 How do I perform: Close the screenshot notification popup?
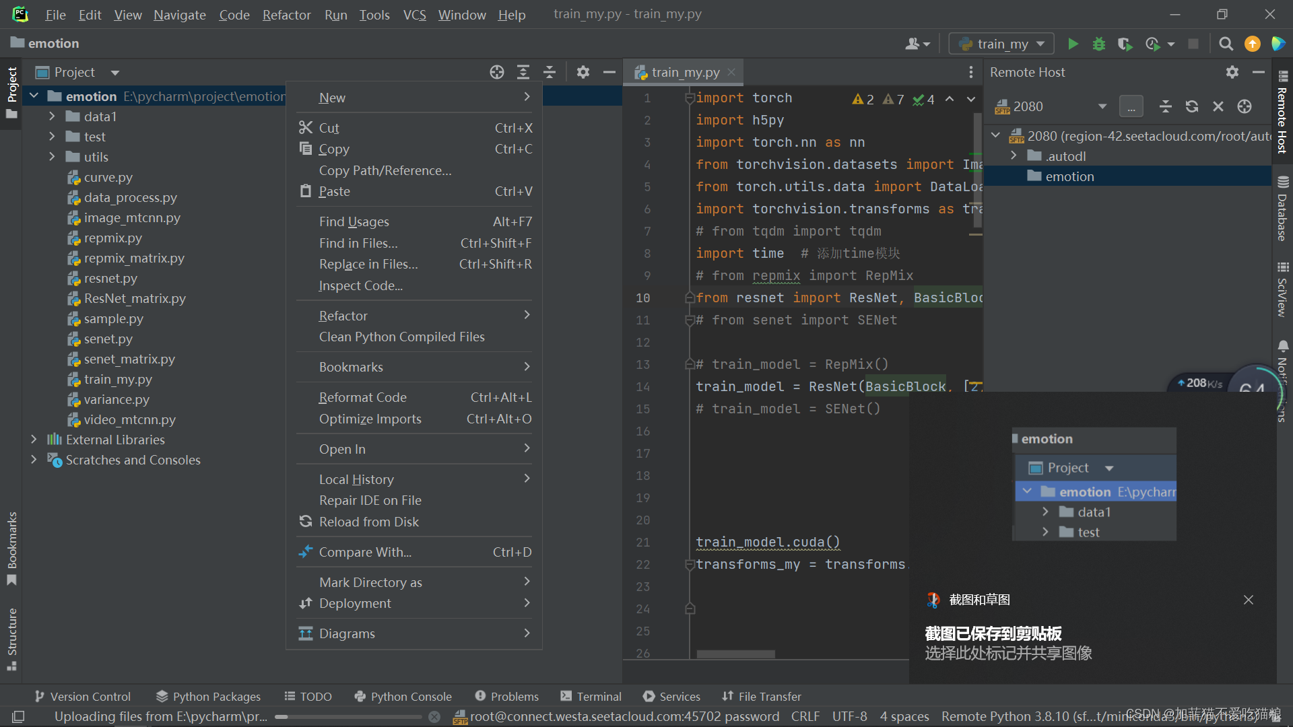pos(1249,600)
